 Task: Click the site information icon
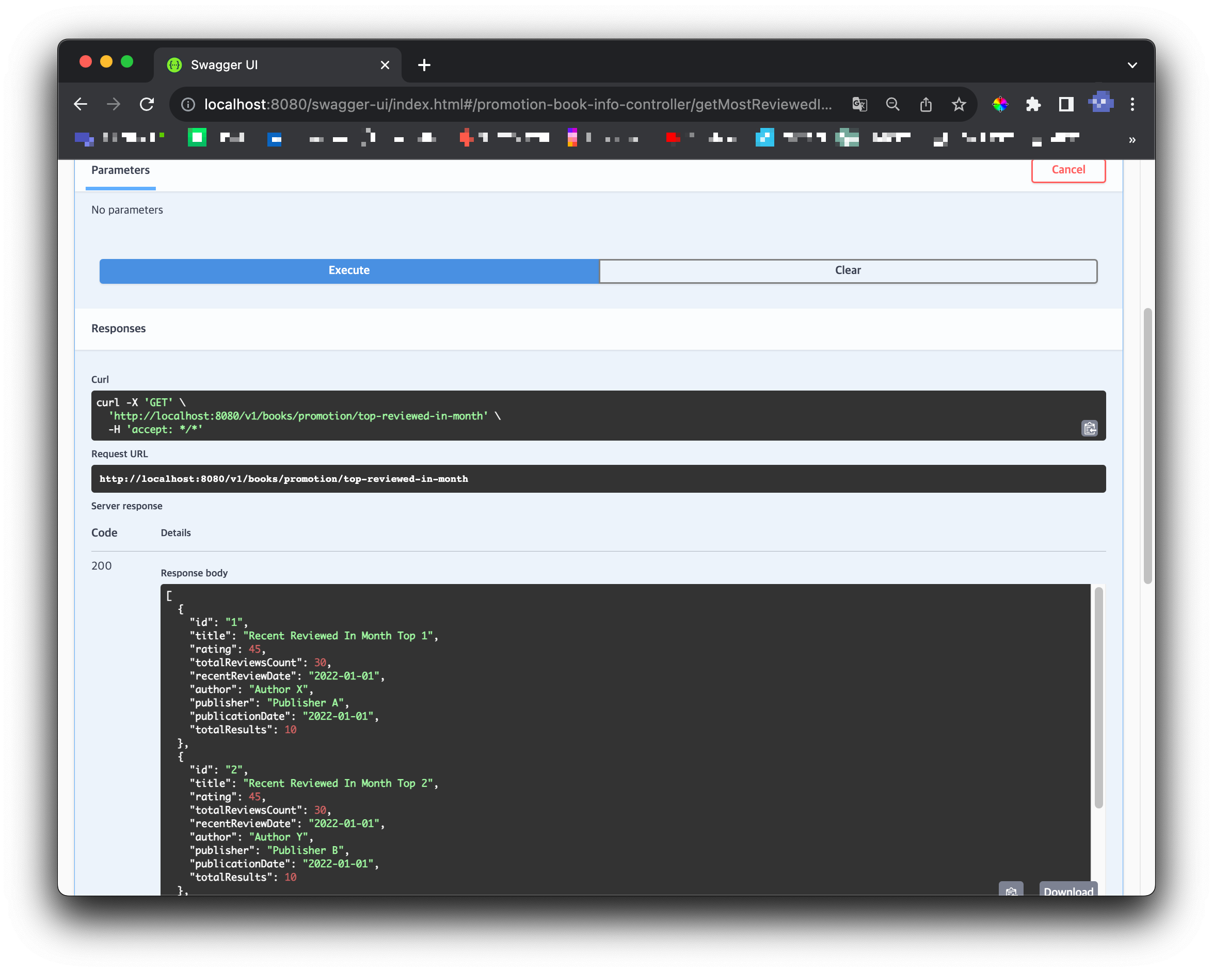point(188,104)
